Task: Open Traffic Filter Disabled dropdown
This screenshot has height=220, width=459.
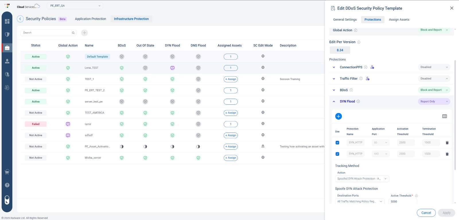Action: (434, 79)
